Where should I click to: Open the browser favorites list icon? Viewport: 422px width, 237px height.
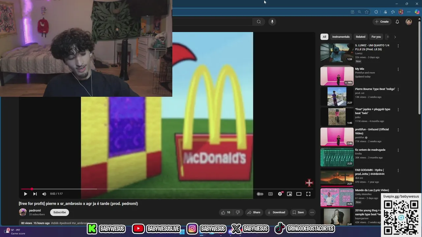[393, 12]
